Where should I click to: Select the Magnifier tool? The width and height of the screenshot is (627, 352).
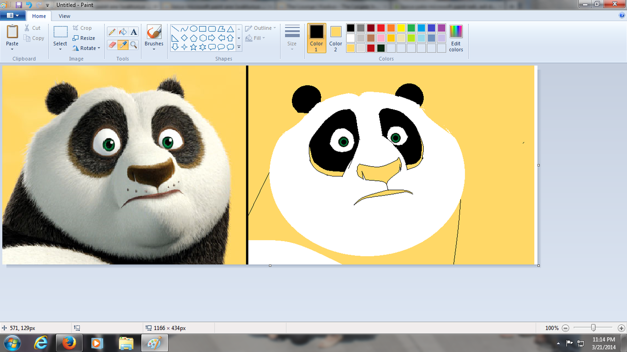pos(134,44)
